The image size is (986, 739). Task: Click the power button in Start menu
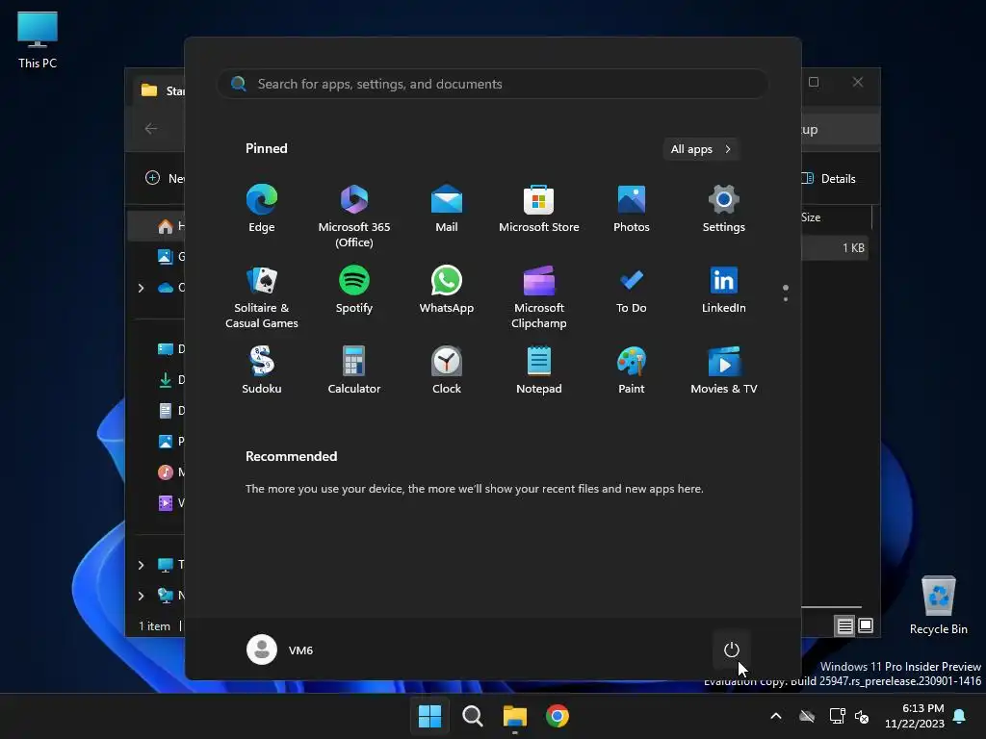pyautogui.click(x=732, y=650)
